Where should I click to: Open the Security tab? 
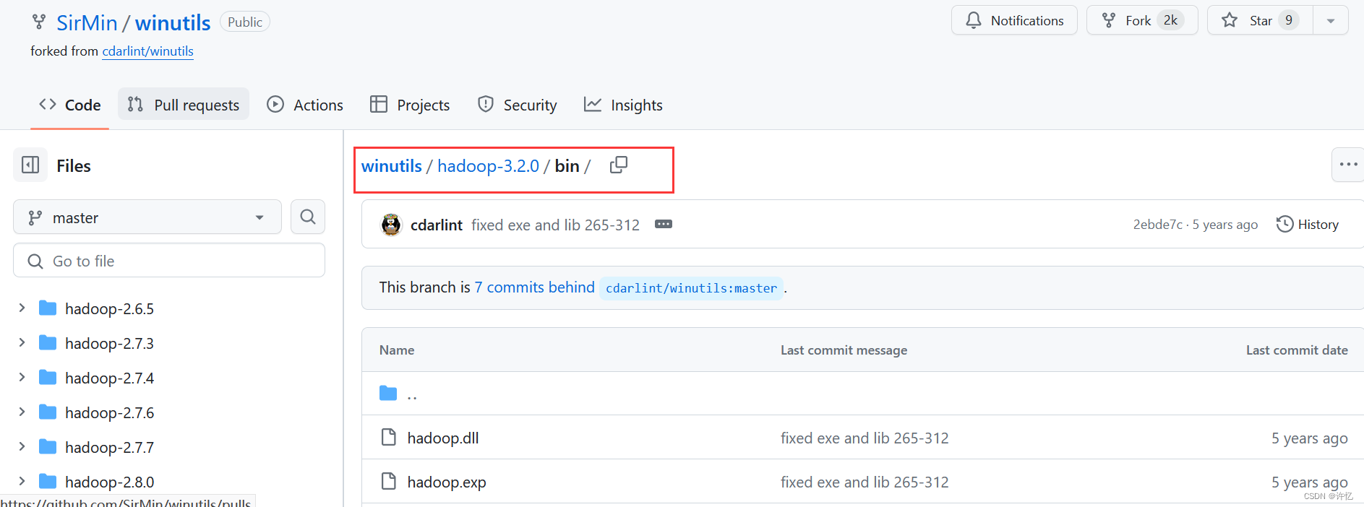point(517,105)
